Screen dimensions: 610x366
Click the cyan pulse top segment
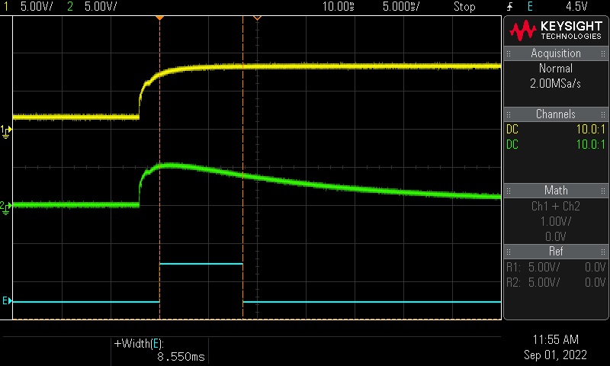tap(201, 264)
